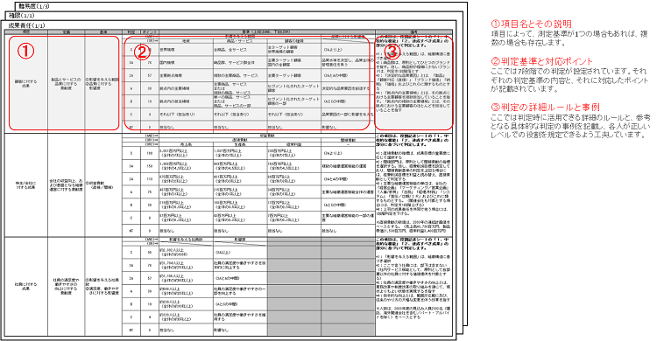657x341 pixels.
Task: Click the red circled number ① marker
Action: pos(25,51)
